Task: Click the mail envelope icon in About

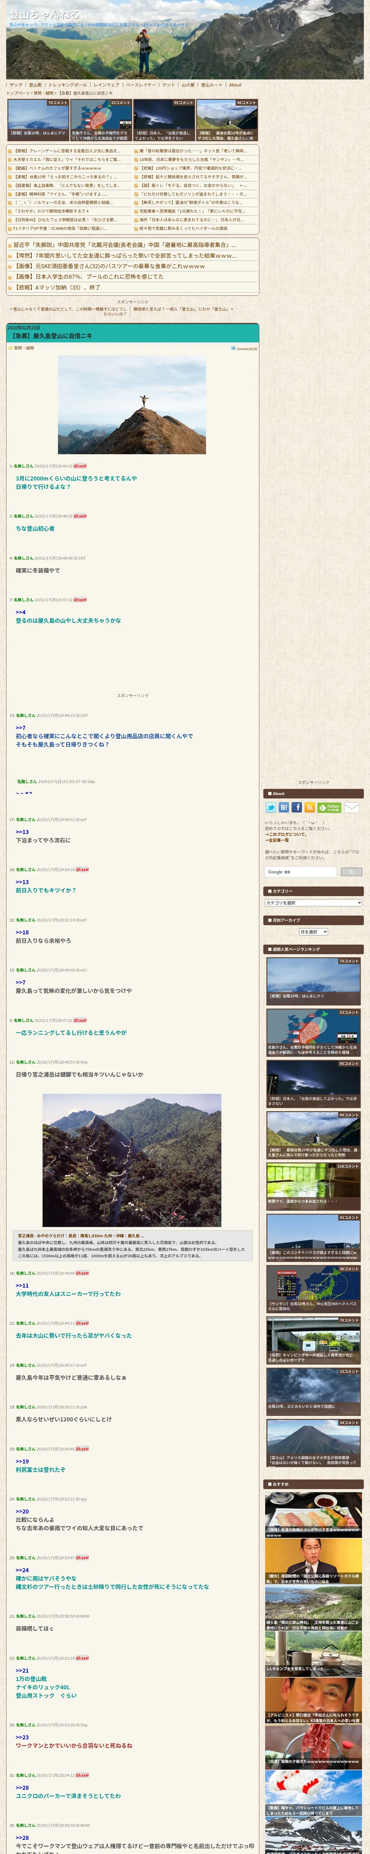Action: (351, 807)
